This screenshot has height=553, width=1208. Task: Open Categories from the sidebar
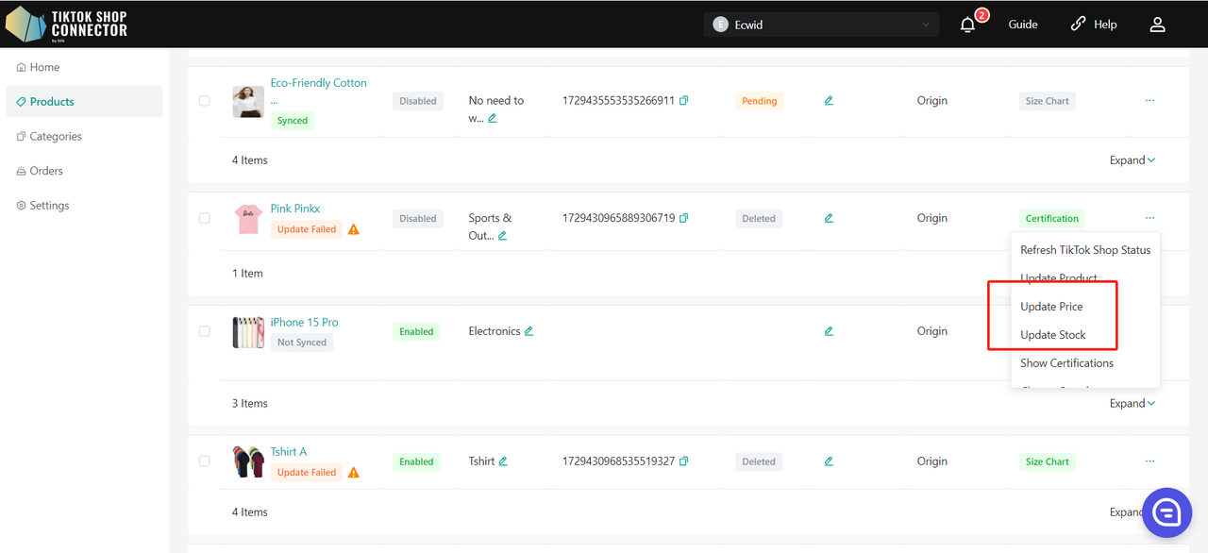pyautogui.click(x=84, y=136)
